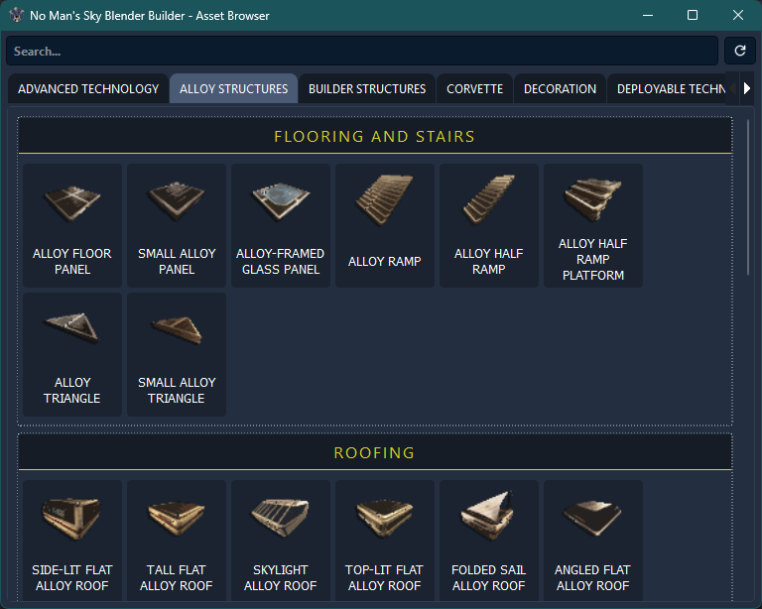This screenshot has height=609, width=762.
Task: Pick the Top-Lit Flat Alloy Roof asset
Action: (x=384, y=541)
